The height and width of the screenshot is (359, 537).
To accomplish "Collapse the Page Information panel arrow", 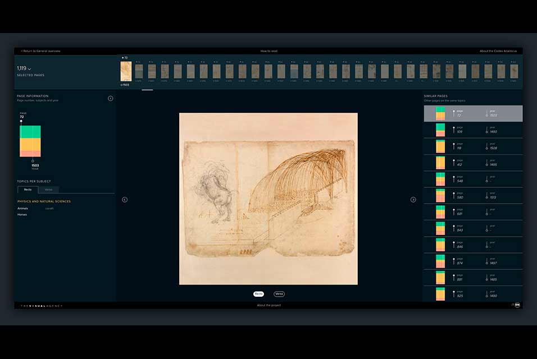I will [111, 98].
